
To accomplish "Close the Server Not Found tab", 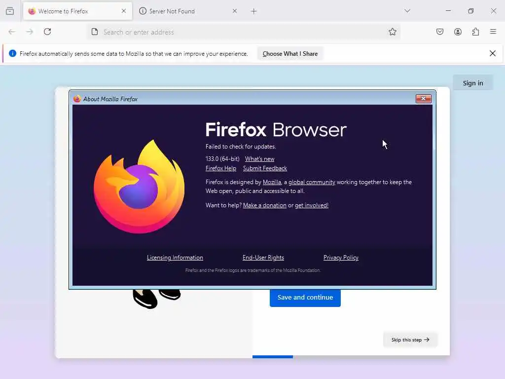I will [235, 11].
